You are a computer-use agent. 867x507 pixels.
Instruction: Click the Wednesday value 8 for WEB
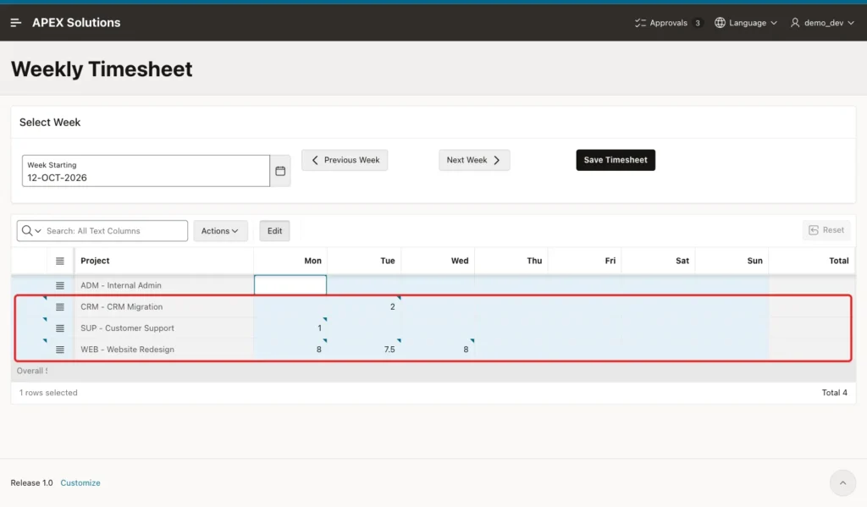coord(438,350)
